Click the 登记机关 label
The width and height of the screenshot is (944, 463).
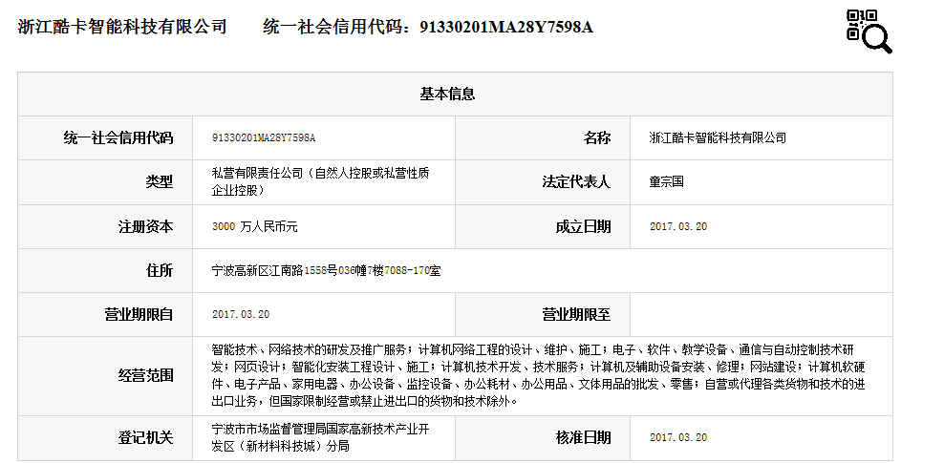click(145, 437)
